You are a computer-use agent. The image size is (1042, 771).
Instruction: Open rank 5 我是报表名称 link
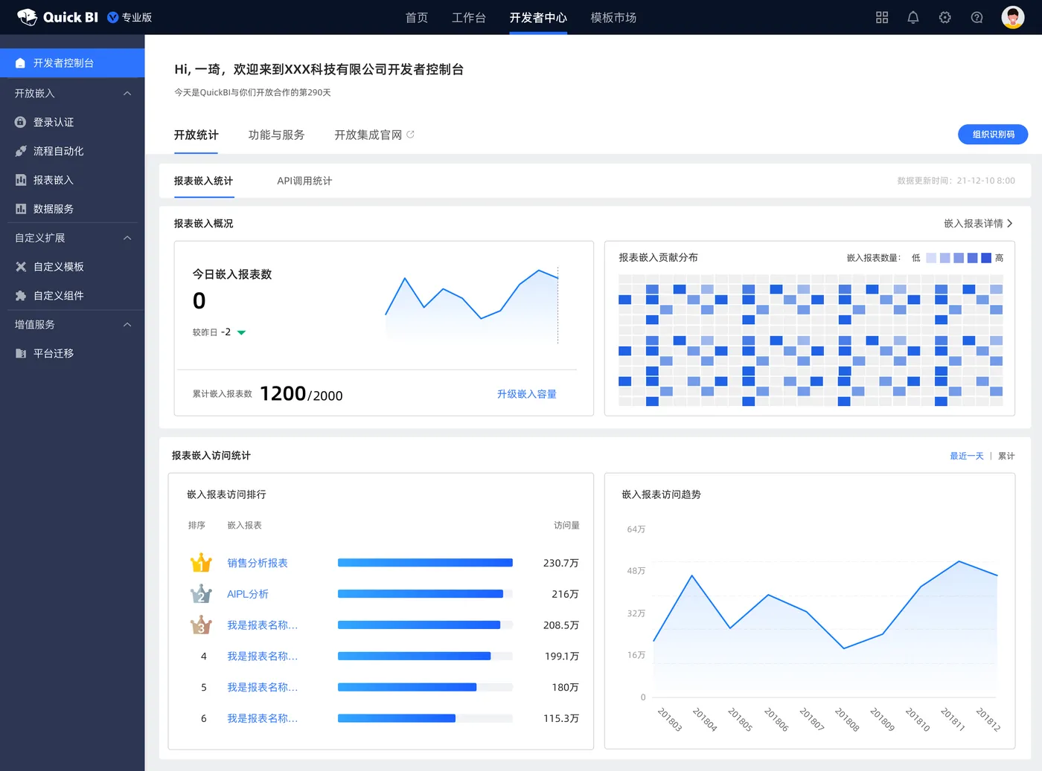pyautogui.click(x=262, y=688)
